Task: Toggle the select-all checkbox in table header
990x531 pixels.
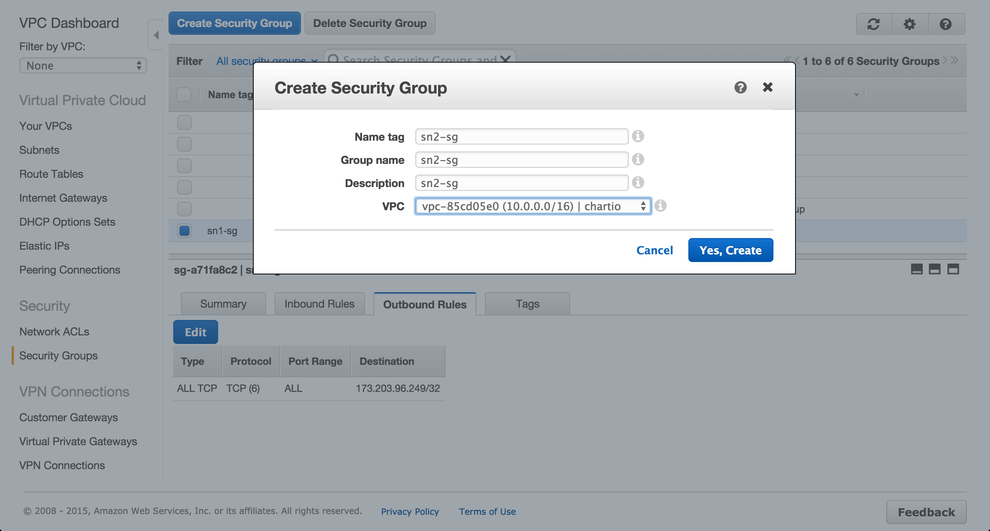Action: (184, 95)
